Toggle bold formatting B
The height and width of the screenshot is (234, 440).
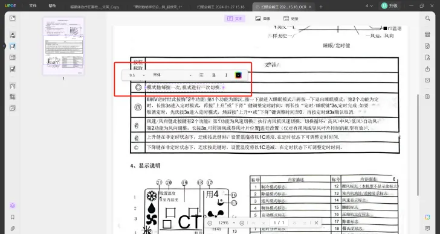(214, 75)
